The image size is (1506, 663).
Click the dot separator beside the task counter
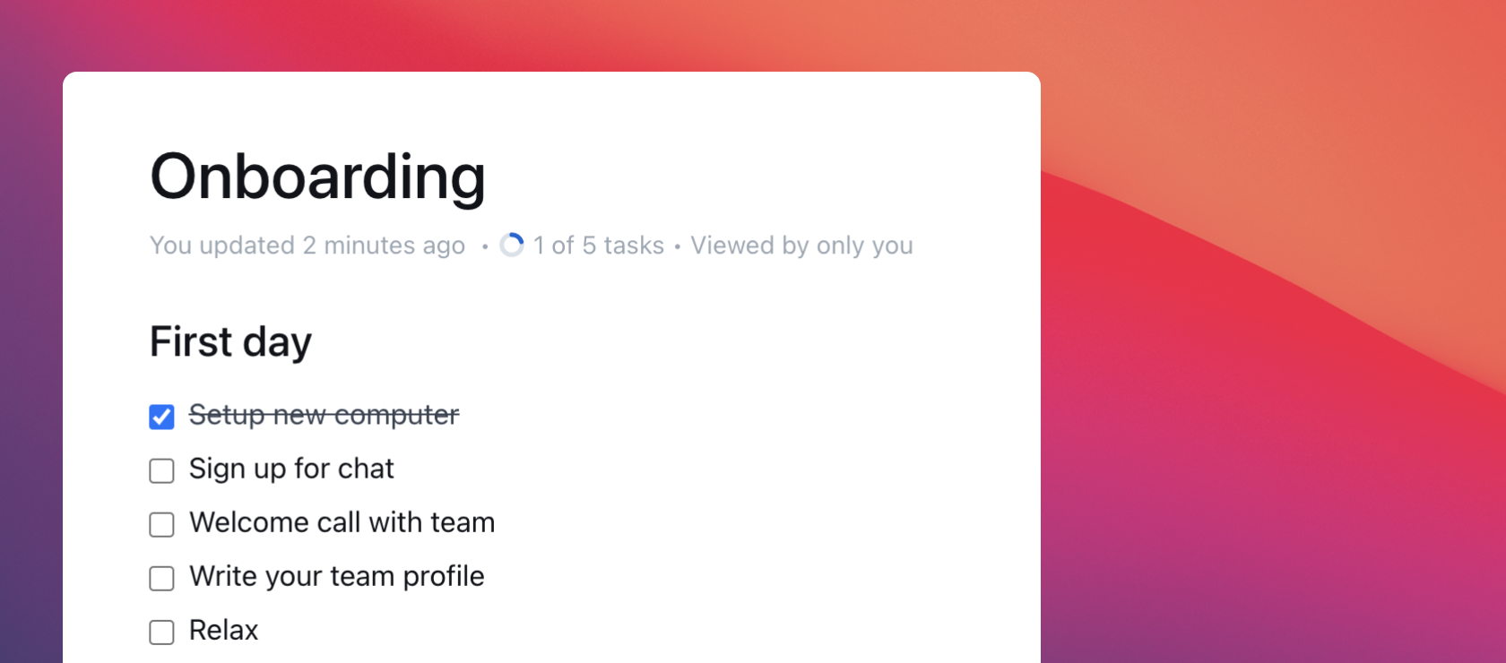pyautogui.click(x=485, y=245)
